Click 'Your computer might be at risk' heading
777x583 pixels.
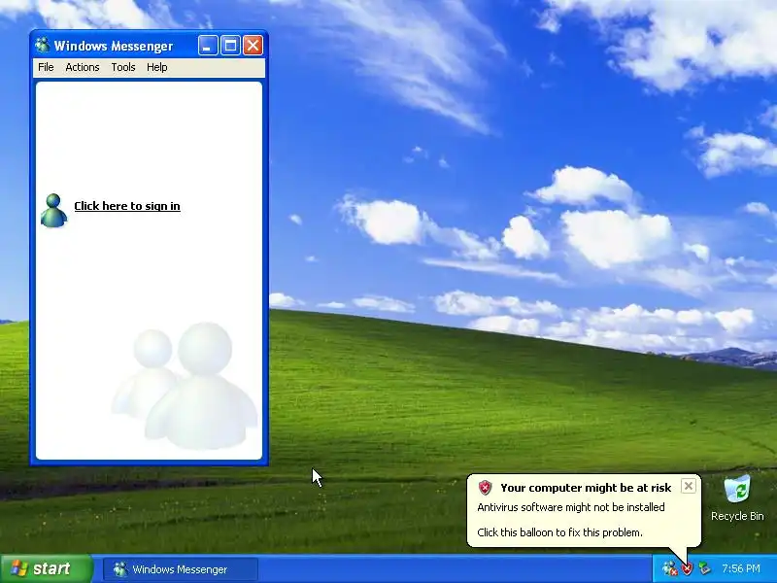tap(586, 488)
